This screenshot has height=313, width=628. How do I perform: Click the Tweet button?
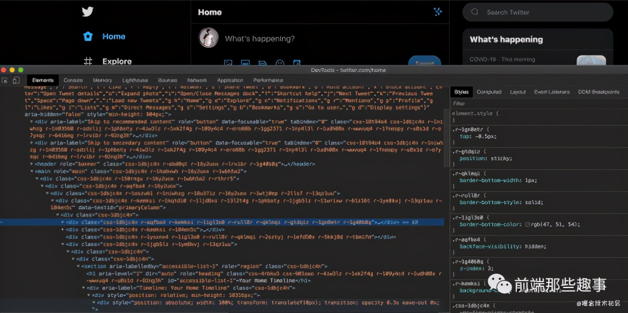click(x=424, y=62)
